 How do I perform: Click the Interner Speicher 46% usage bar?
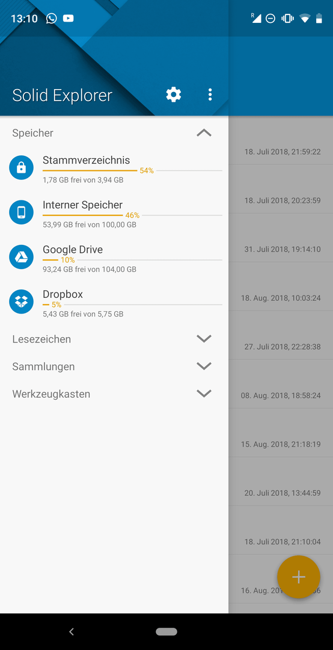[132, 215]
